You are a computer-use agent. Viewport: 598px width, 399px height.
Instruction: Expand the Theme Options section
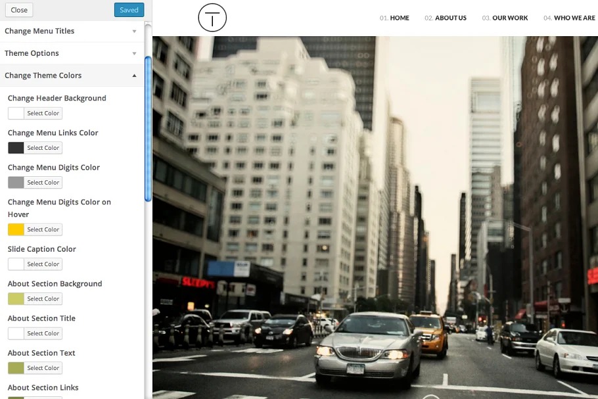coord(71,53)
